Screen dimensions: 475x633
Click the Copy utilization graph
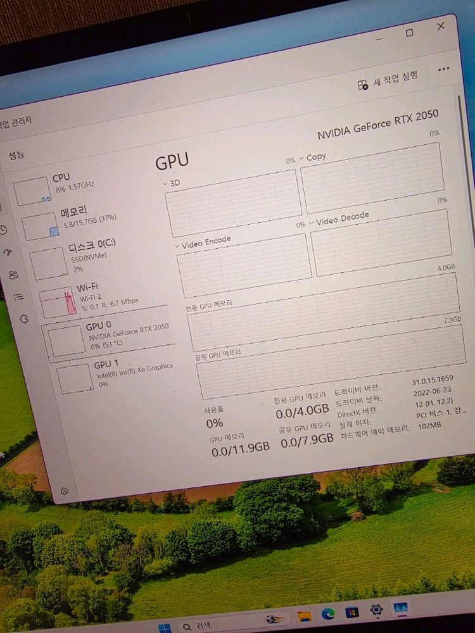(372, 178)
